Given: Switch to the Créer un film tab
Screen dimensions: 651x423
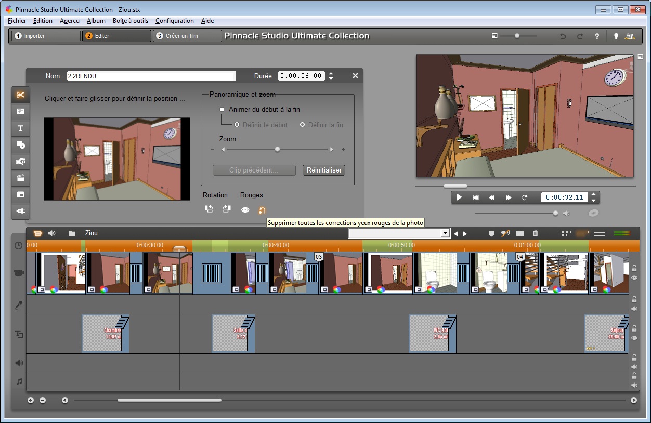Looking at the screenshot, I should [187, 36].
